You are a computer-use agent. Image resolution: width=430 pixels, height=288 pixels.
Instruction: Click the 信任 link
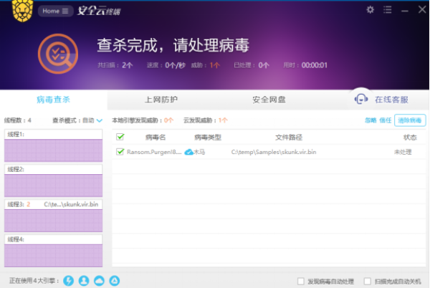tap(386, 120)
